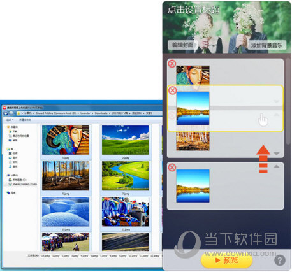Remove the bottom lake photo card
292x272 pixels.
click(x=172, y=168)
